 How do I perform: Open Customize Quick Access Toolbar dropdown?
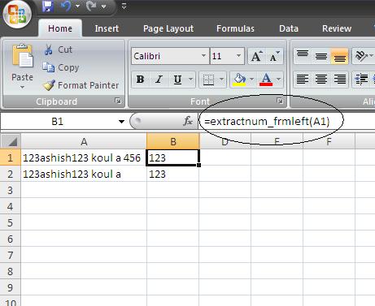tap(124, 6)
